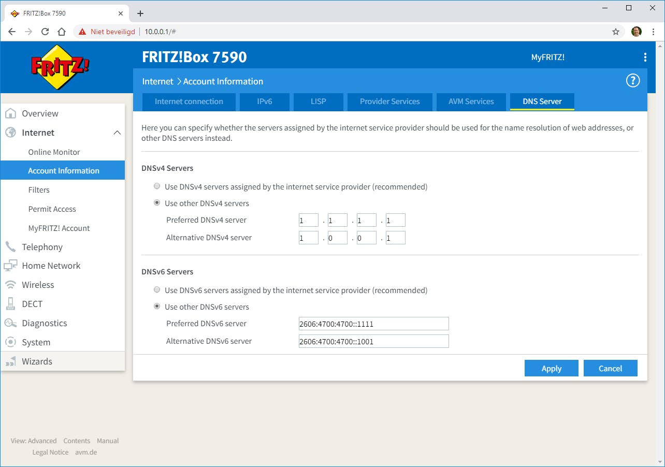Screen dimensions: 665x467
Task: Focus fourth octet of Alternative DNSv4 server
Action: pos(396,238)
